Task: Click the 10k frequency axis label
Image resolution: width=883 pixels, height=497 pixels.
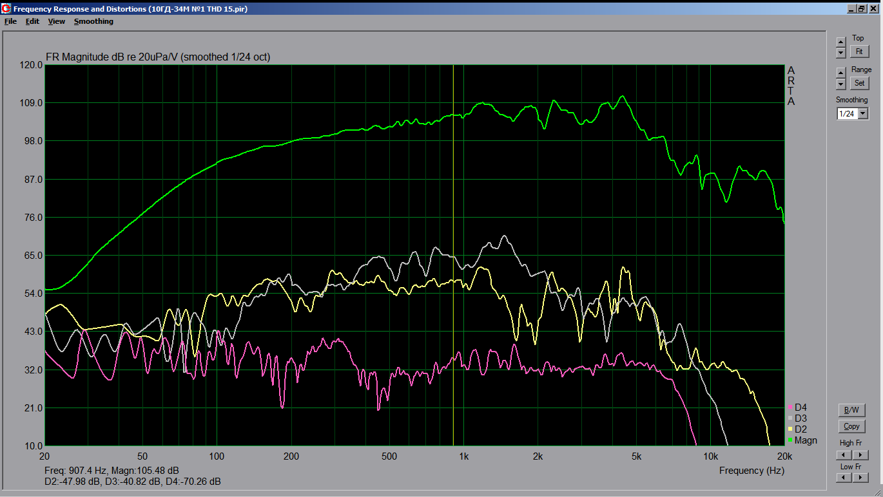Action: pyautogui.click(x=710, y=456)
